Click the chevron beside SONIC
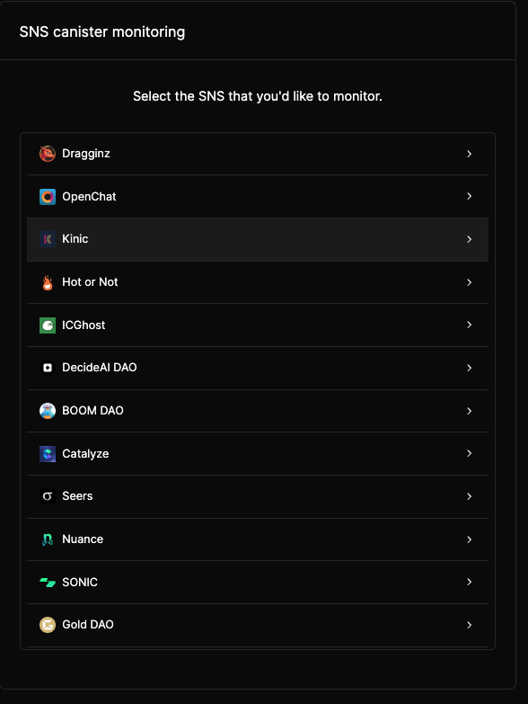 470,582
